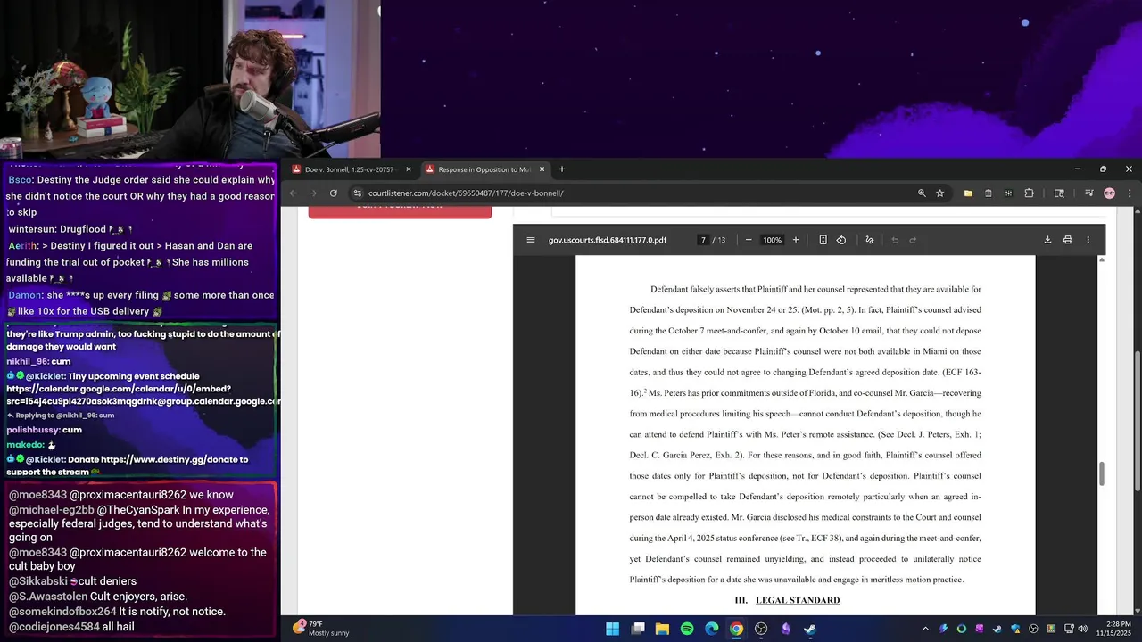1142x642 pixels.
Task: Click the volume speaker tray icon
Action: [x=1082, y=629]
